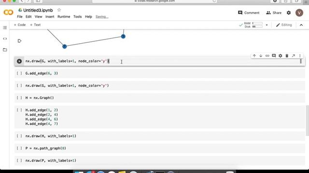The width and height of the screenshot is (309, 173).
Task: Add a new Text cell
Action: point(35,25)
